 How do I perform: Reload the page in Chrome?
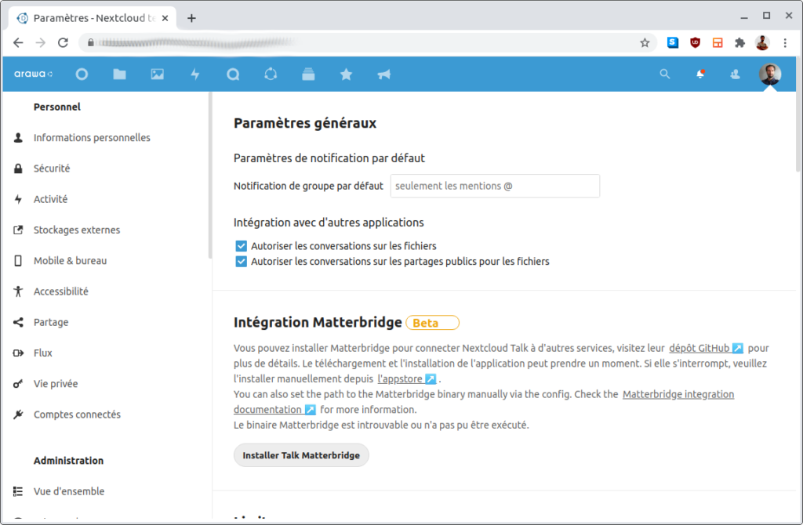pyautogui.click(x=63, y=42)
